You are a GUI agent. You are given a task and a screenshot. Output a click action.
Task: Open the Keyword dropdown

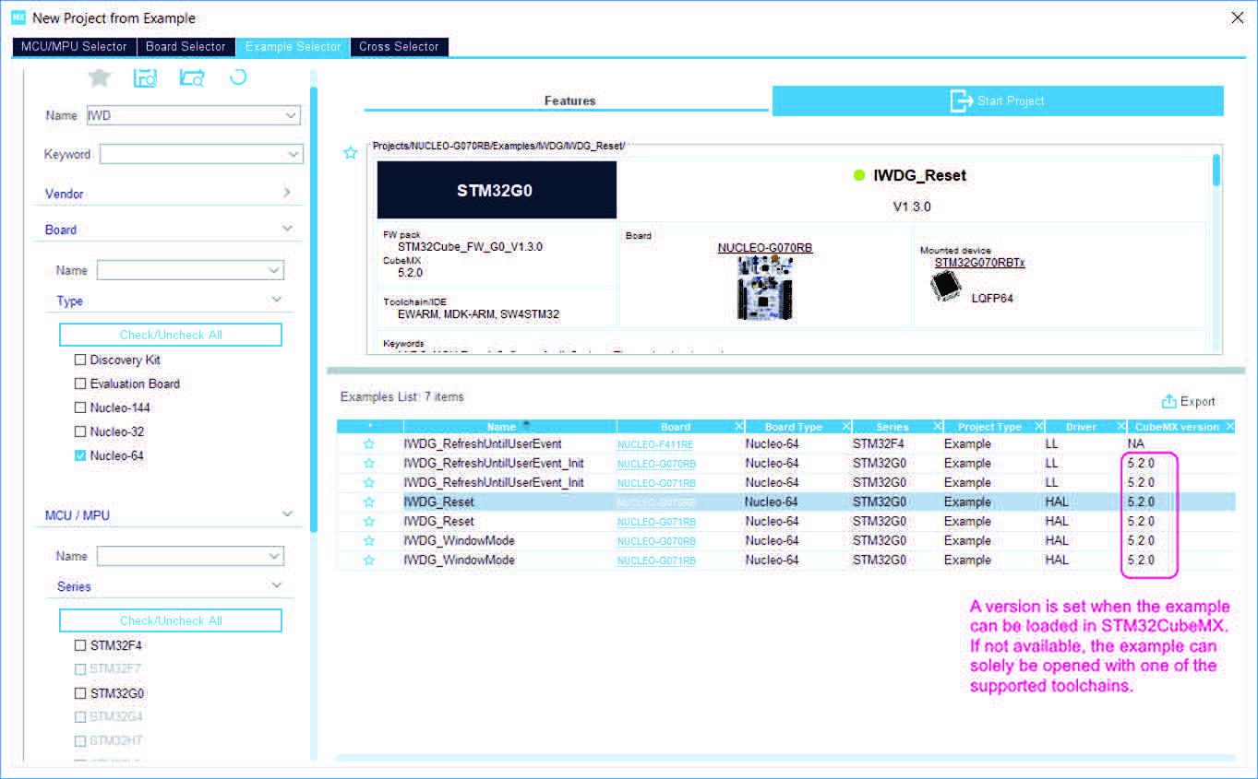click(294, 154)
